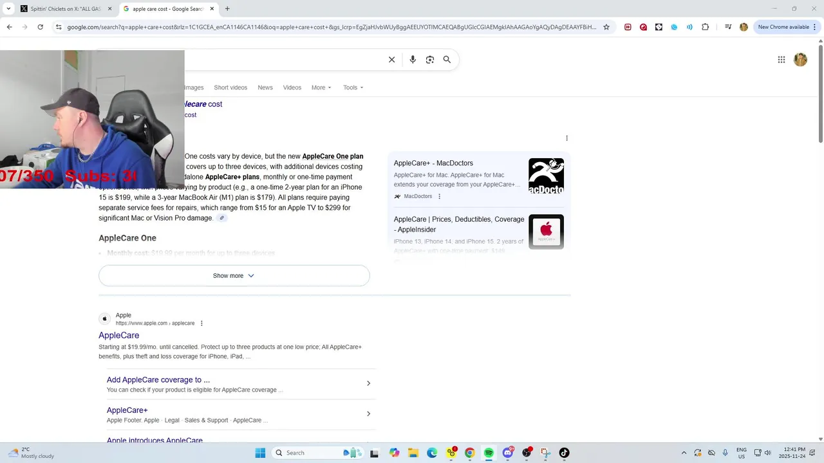Open the tab search dropdown arrow
Viewport: 824px width, 463px height.
8,9
